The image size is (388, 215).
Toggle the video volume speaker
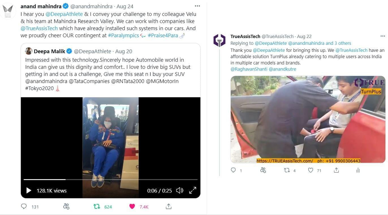[x=180, y=190]
